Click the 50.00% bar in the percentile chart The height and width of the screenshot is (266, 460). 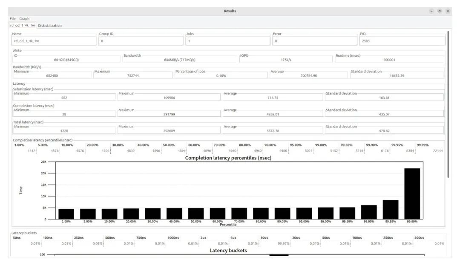196,214
